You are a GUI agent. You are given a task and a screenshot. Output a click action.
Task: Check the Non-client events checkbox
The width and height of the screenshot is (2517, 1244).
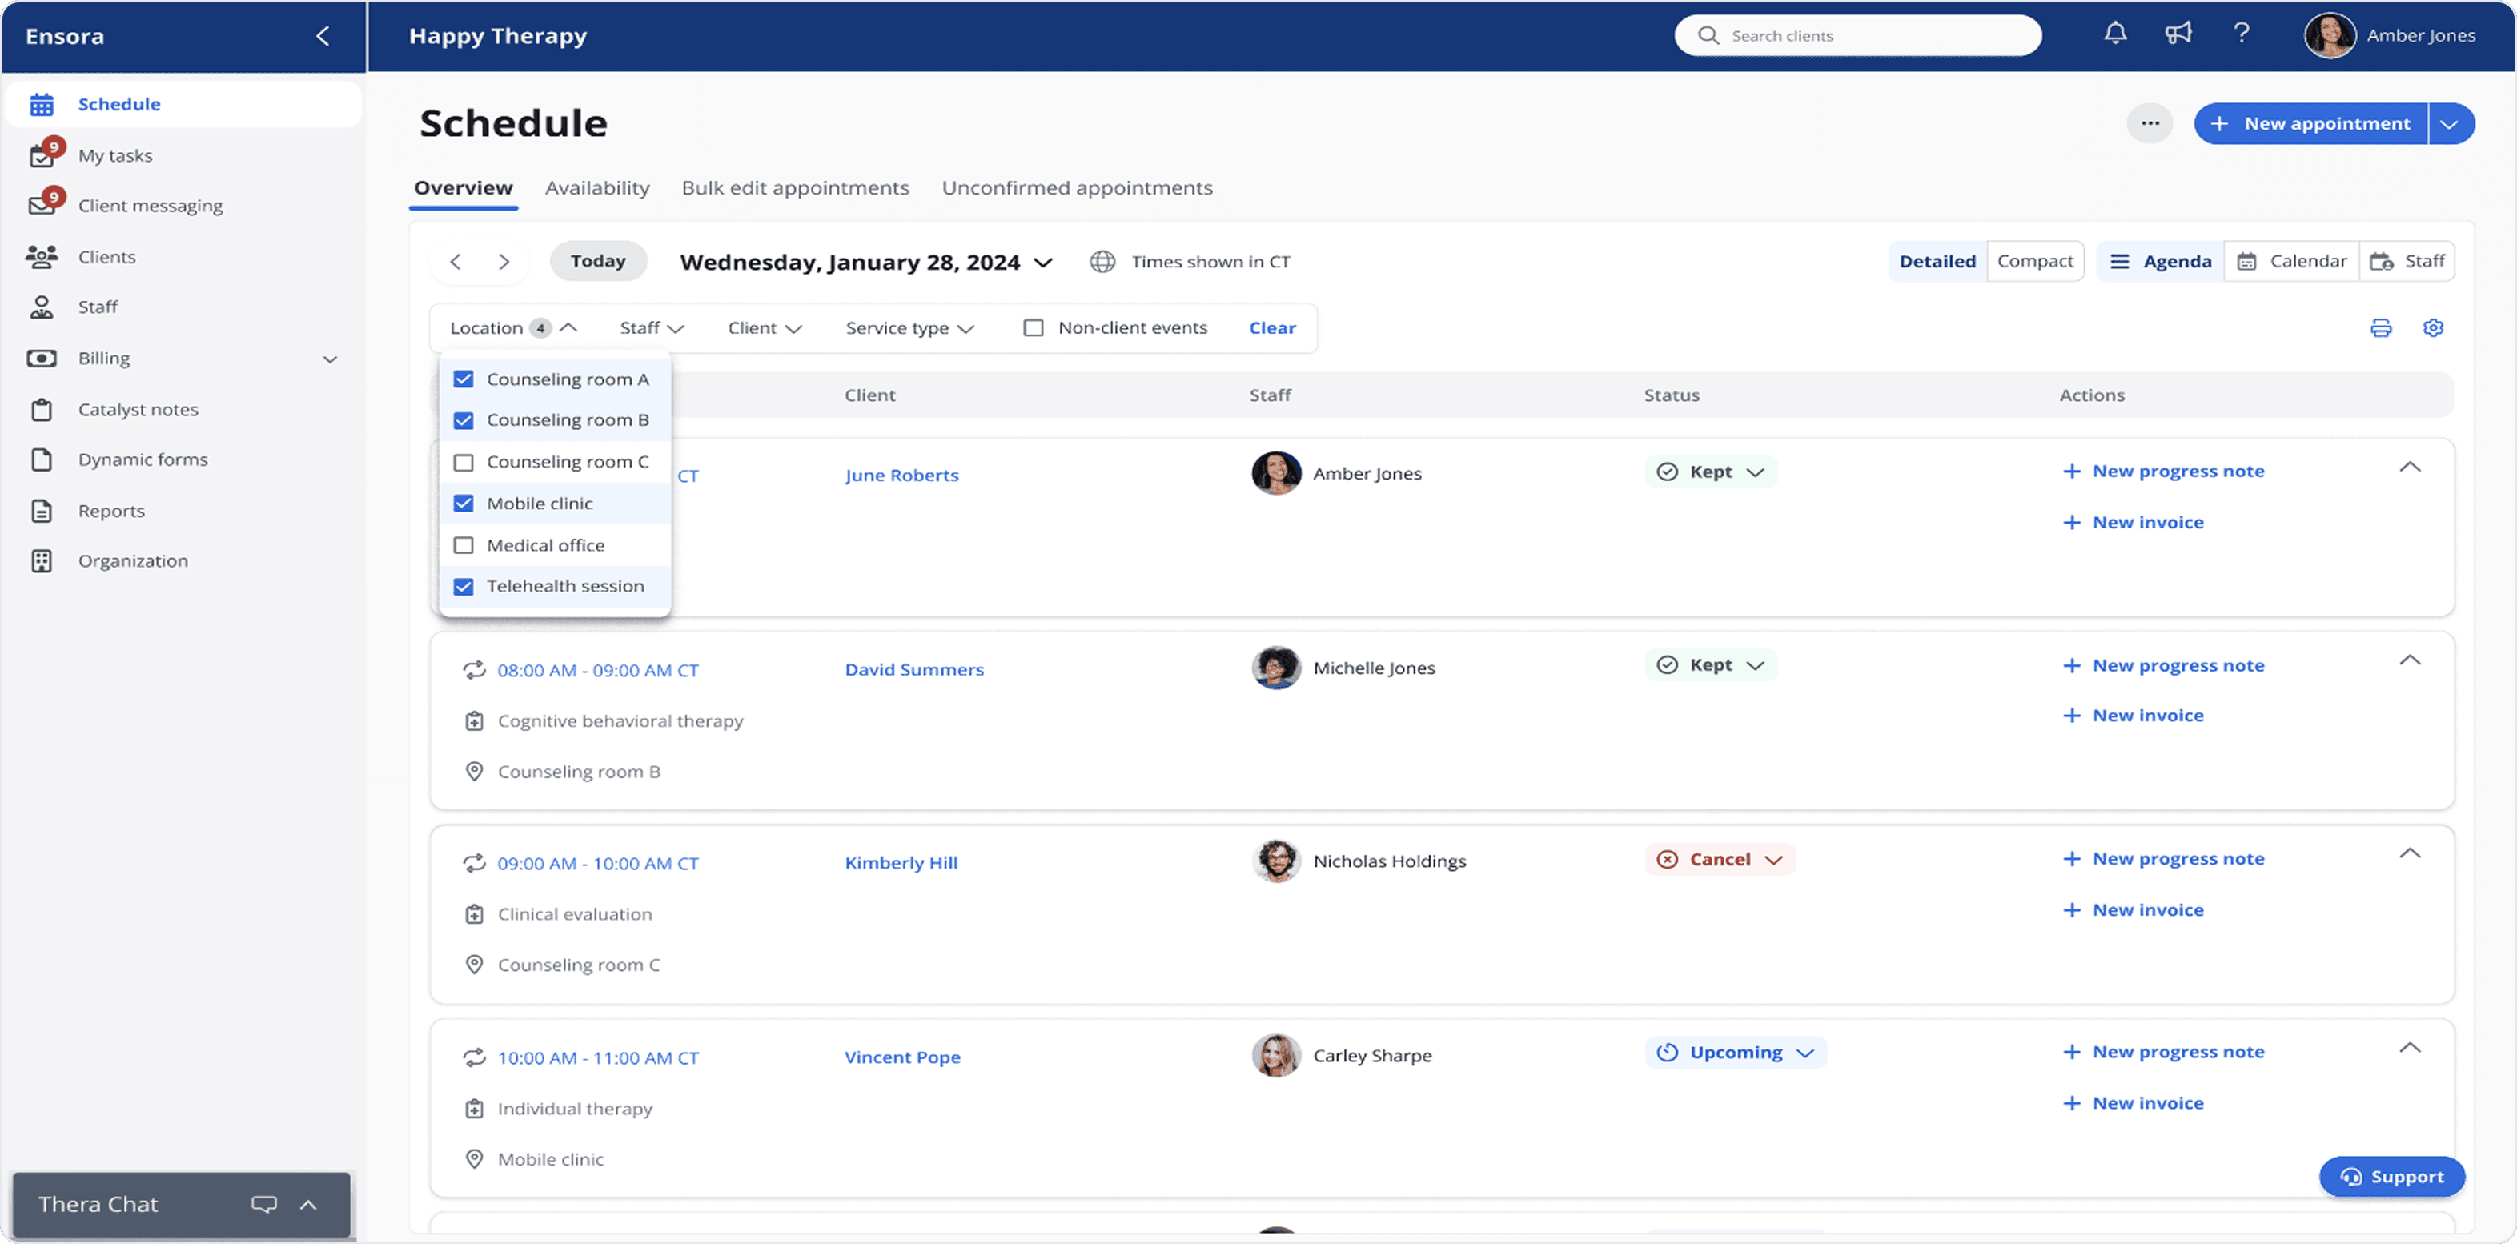coord(1033,327)
